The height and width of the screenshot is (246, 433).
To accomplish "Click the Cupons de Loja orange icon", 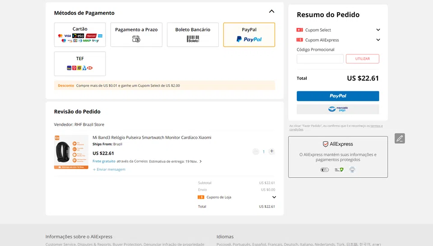I will pyautogui.click(x=201, y=197).
